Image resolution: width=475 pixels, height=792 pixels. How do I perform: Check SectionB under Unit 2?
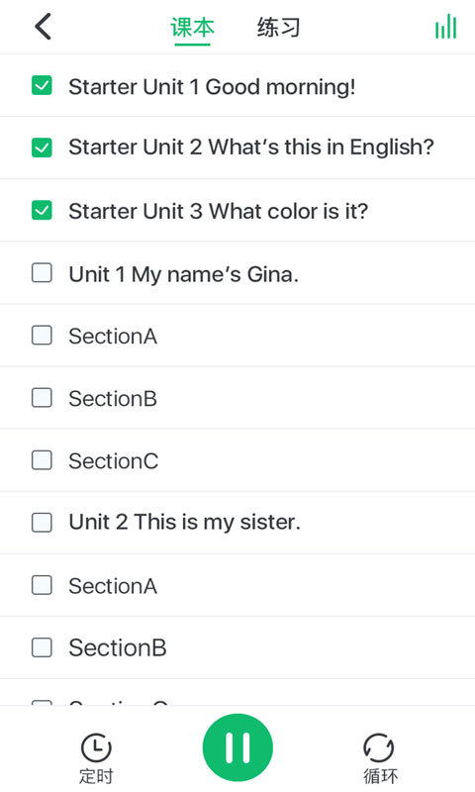pos(42,647)
